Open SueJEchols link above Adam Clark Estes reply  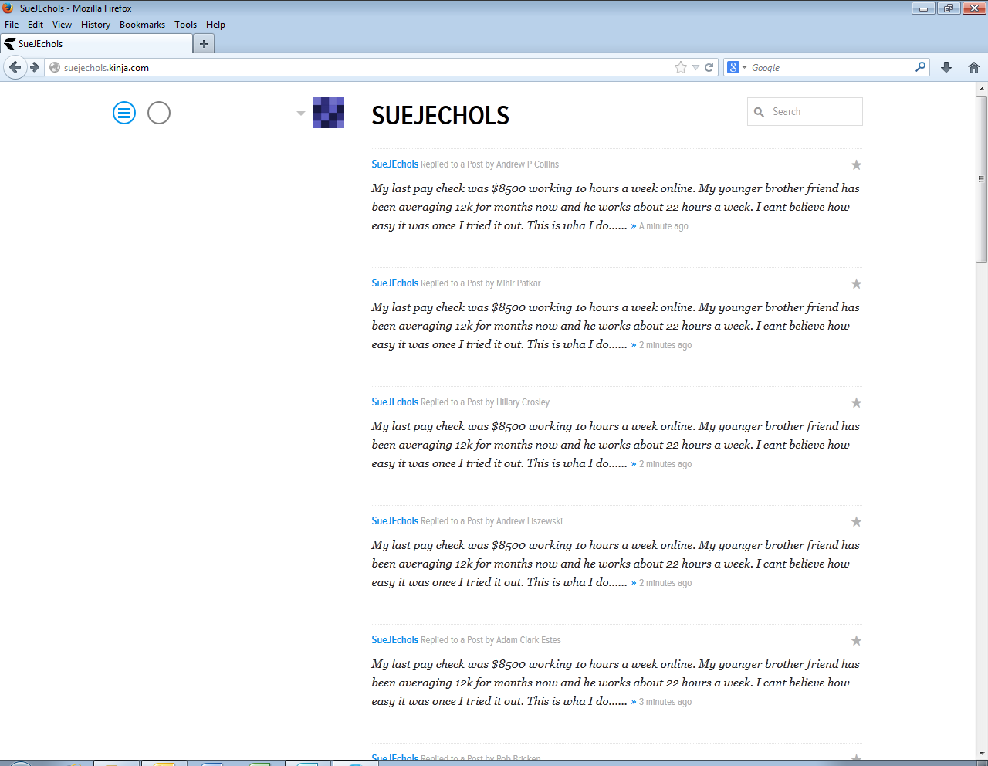tap(394, 640)
